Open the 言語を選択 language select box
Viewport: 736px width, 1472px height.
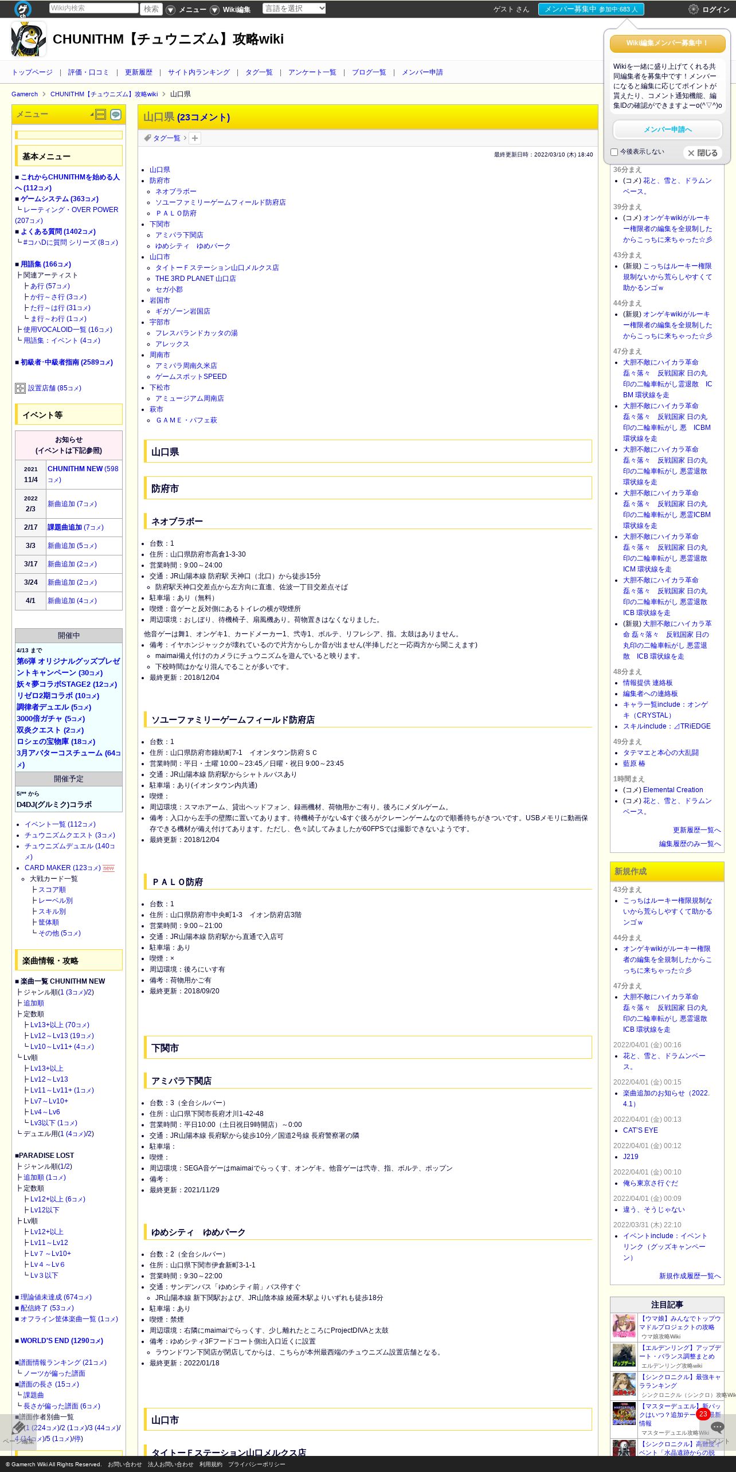pos(294,9)
